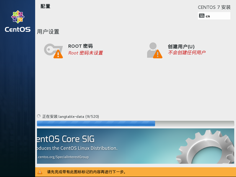Click the warning icon in the orange bar
This screenshot has width=236, height=177.
pos(40,172)
